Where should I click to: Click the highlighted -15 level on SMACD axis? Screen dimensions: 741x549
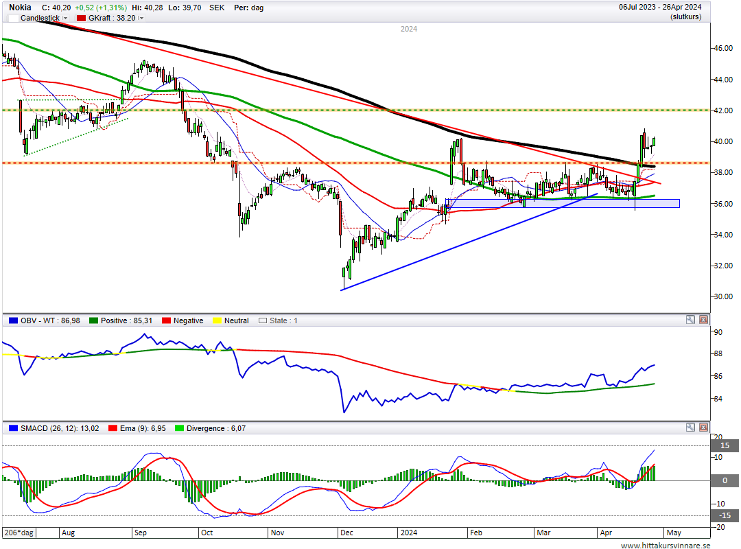pyautogui.click(x=725, y=515)
